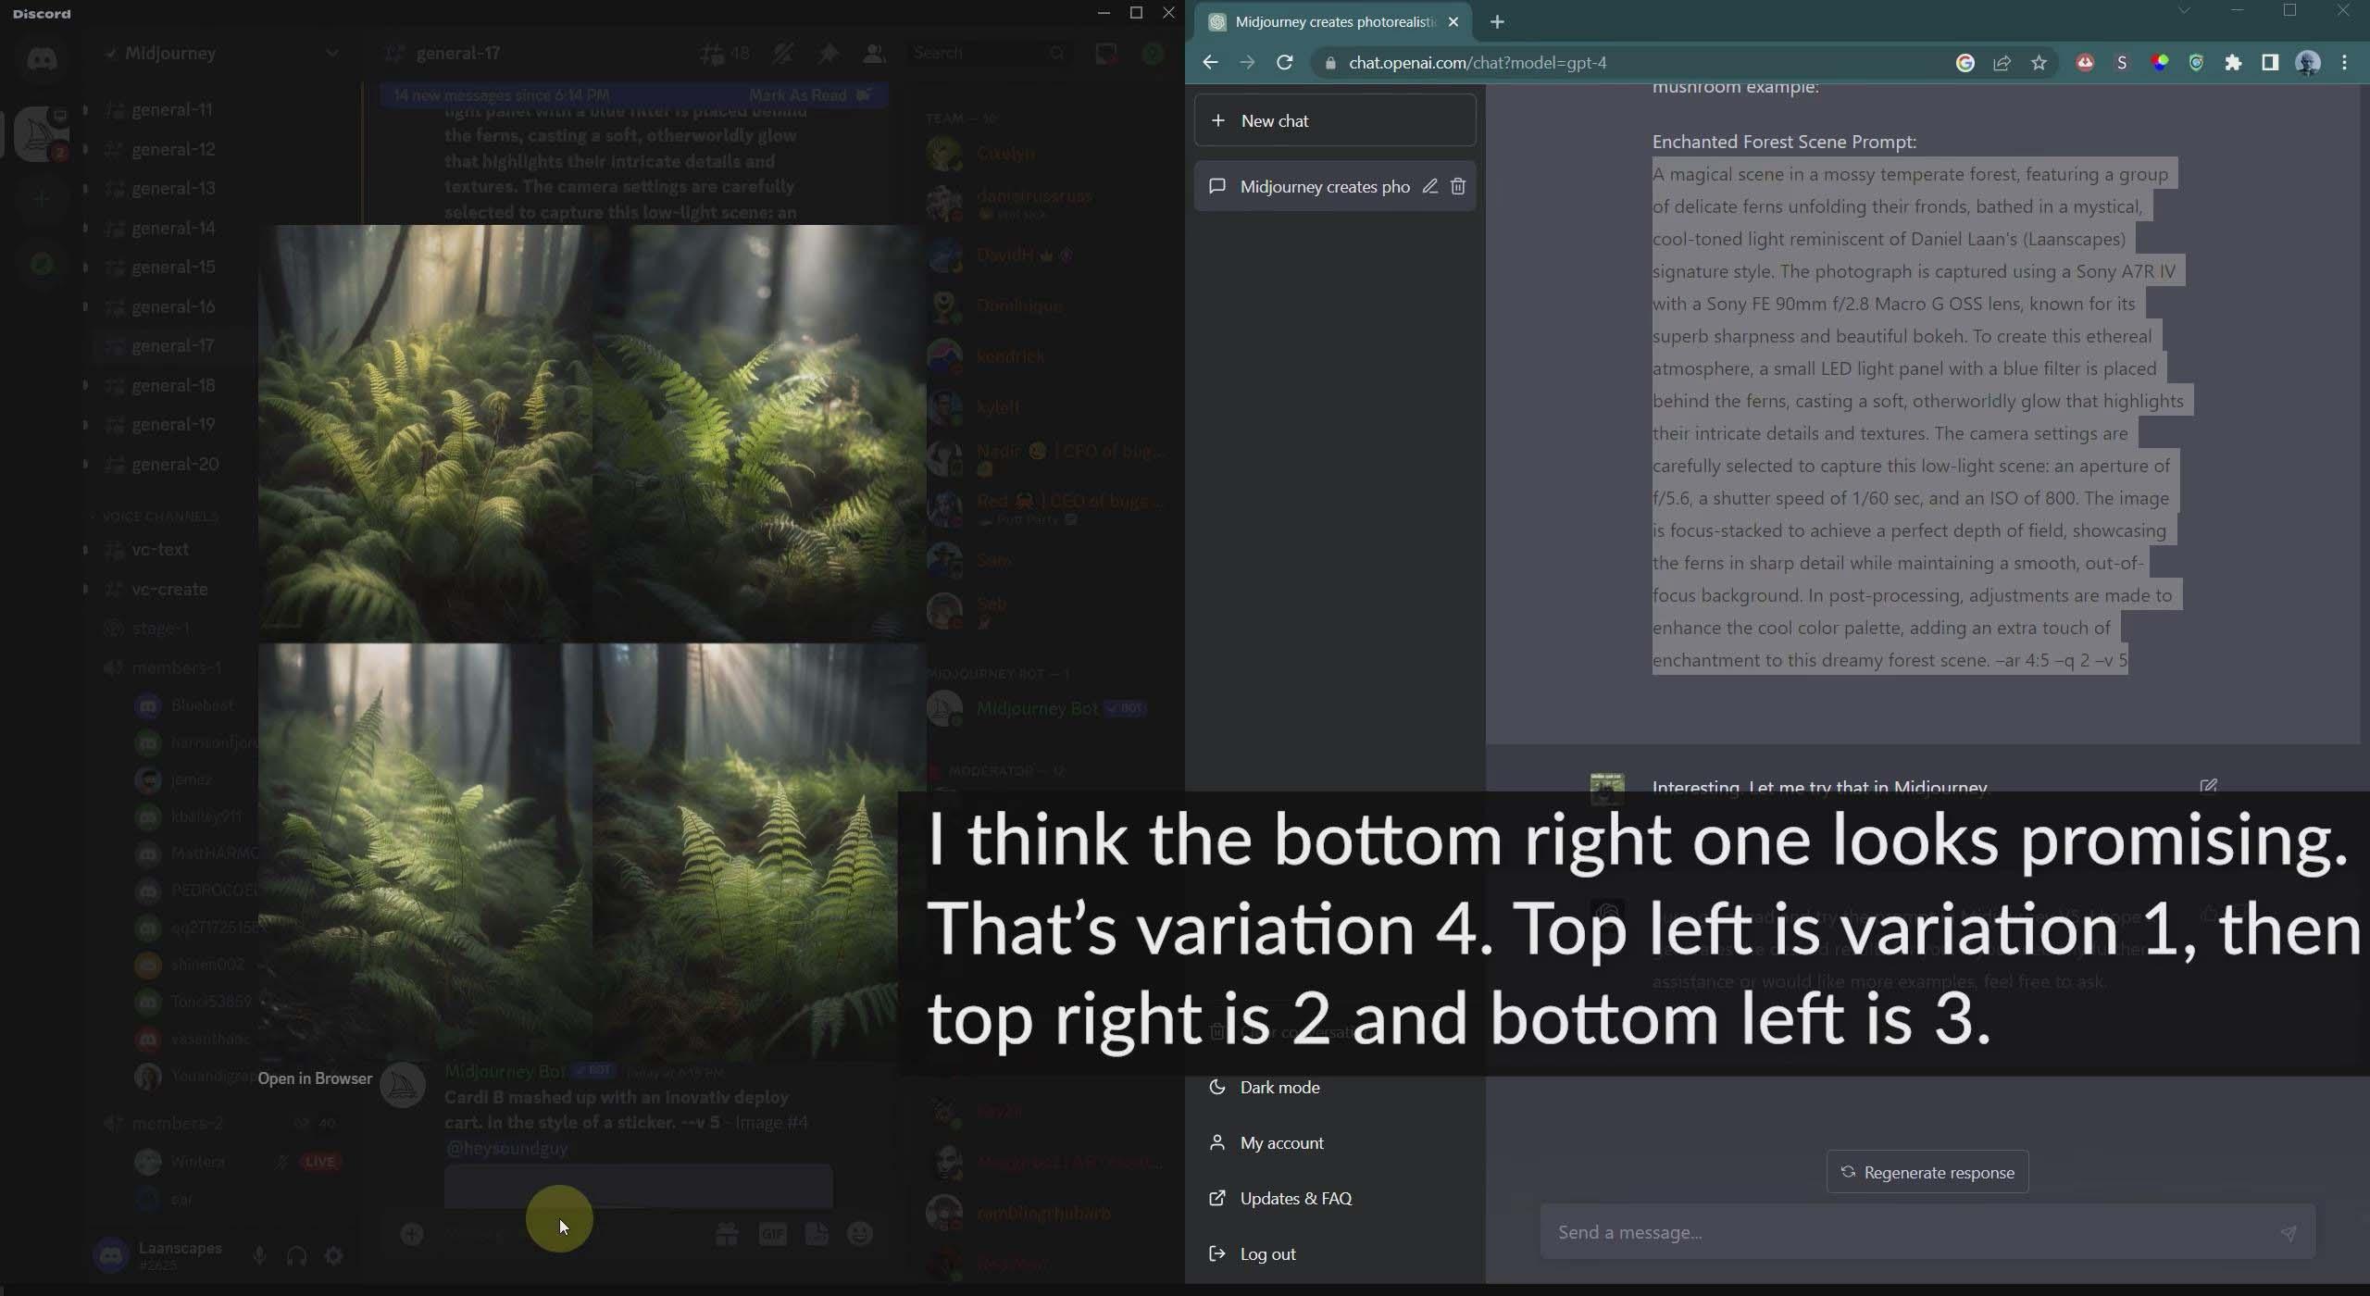The height and width of the screenshot is (1296, 2370).
Task: Click Updates & FAQ link
Action: coord(1296,1197)
